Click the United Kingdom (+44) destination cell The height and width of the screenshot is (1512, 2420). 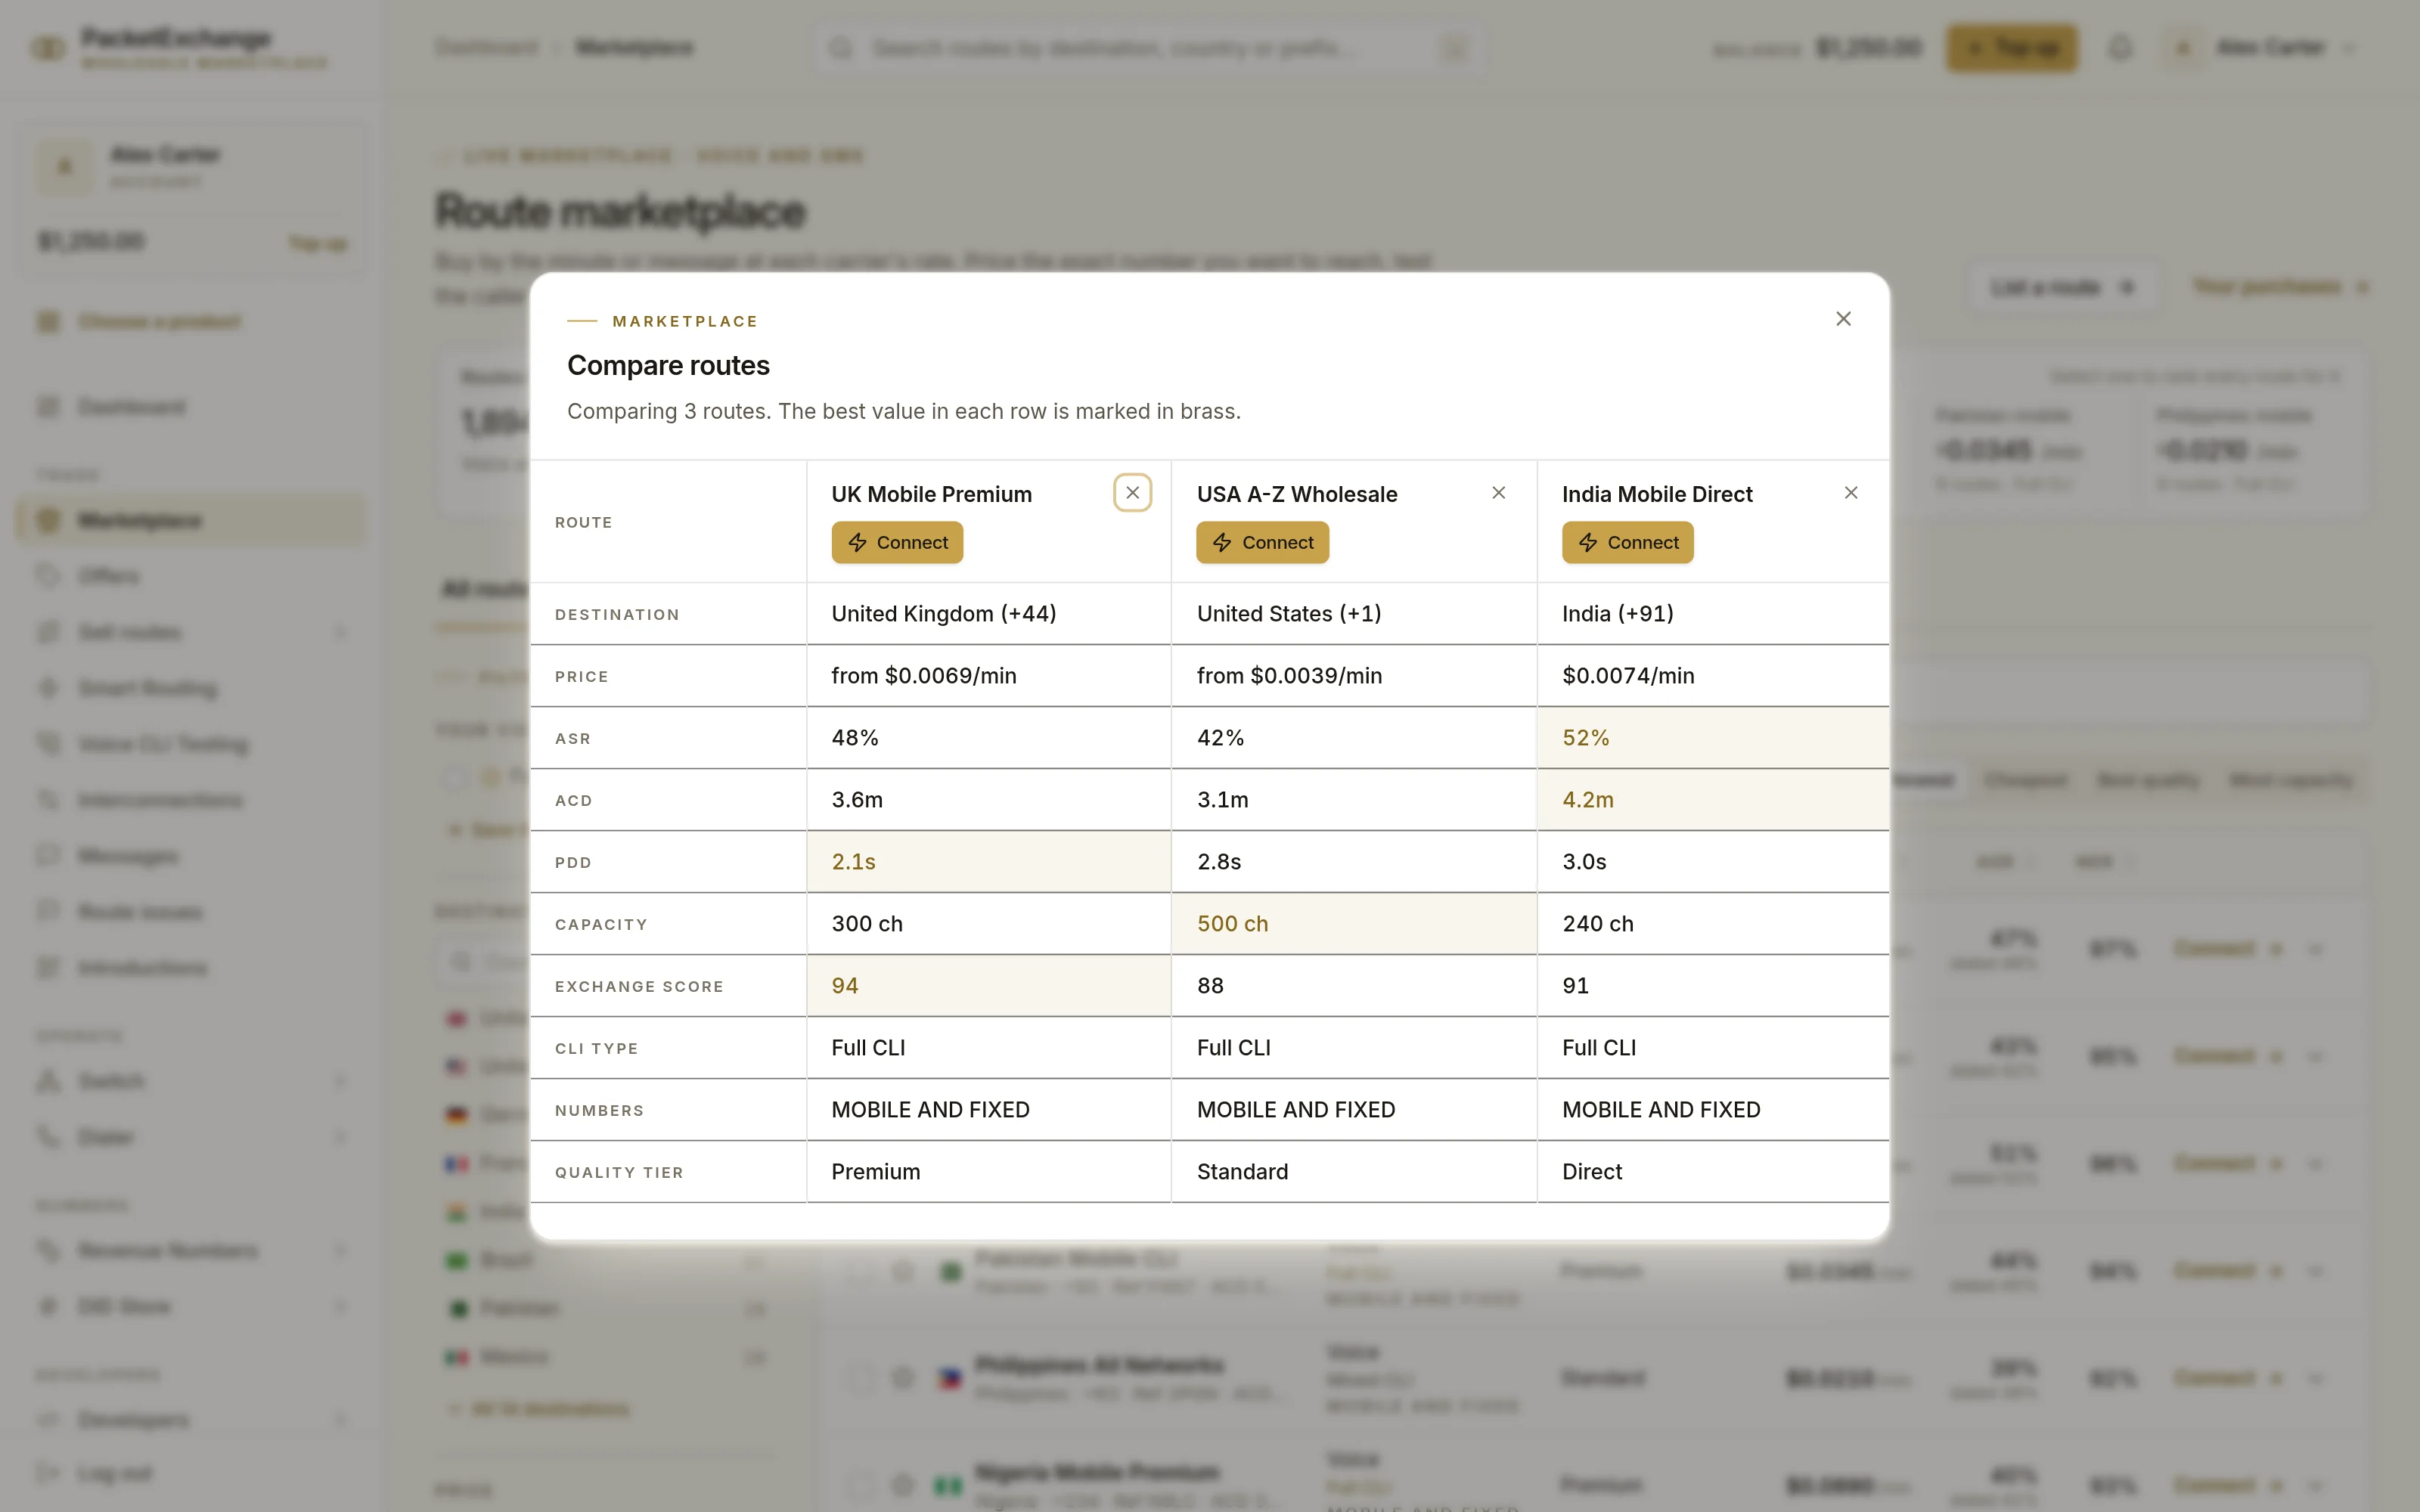coord(988,613)
